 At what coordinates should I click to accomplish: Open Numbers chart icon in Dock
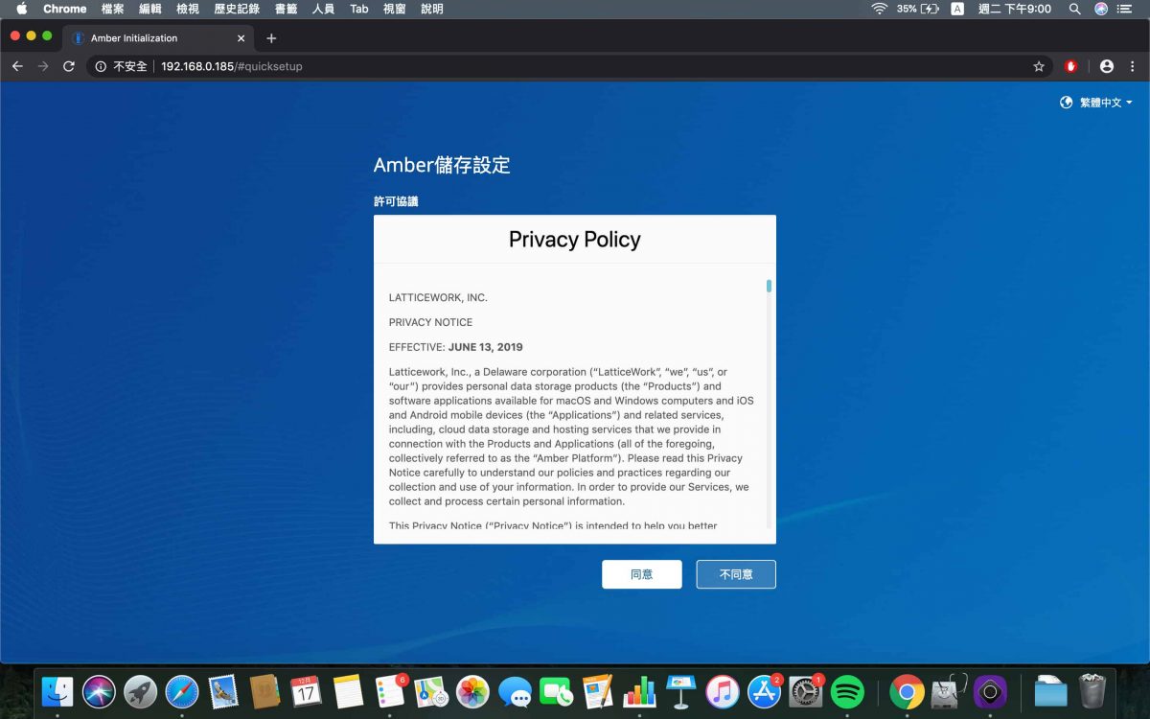[x=639, y=691]
